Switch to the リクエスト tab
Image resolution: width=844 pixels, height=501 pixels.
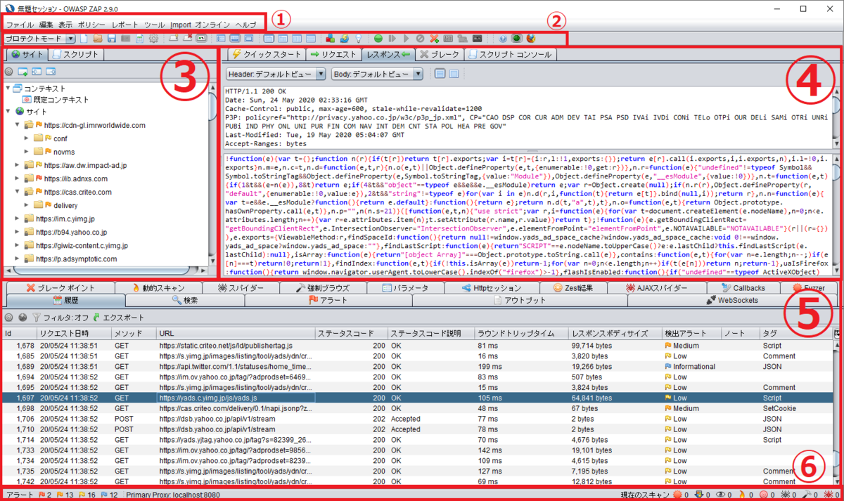(333, 54)
